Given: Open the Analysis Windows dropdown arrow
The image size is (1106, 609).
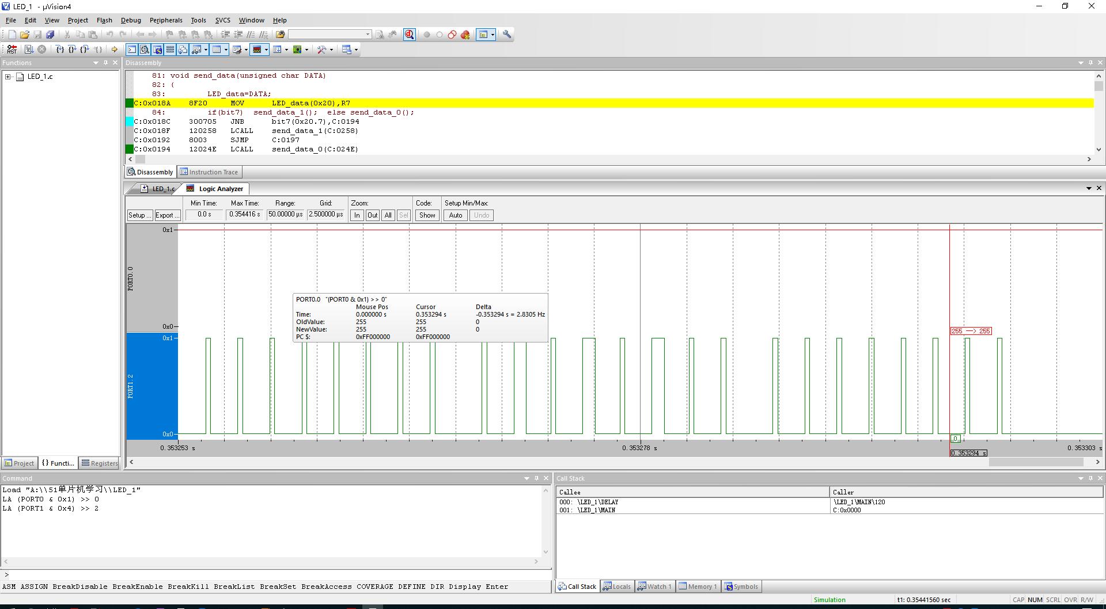Looking at the screenshot, I should (x=266, y=50).
